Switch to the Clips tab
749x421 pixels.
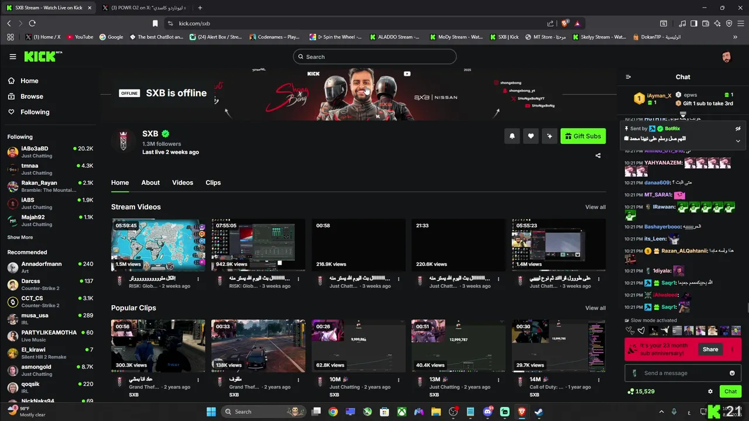213,182
